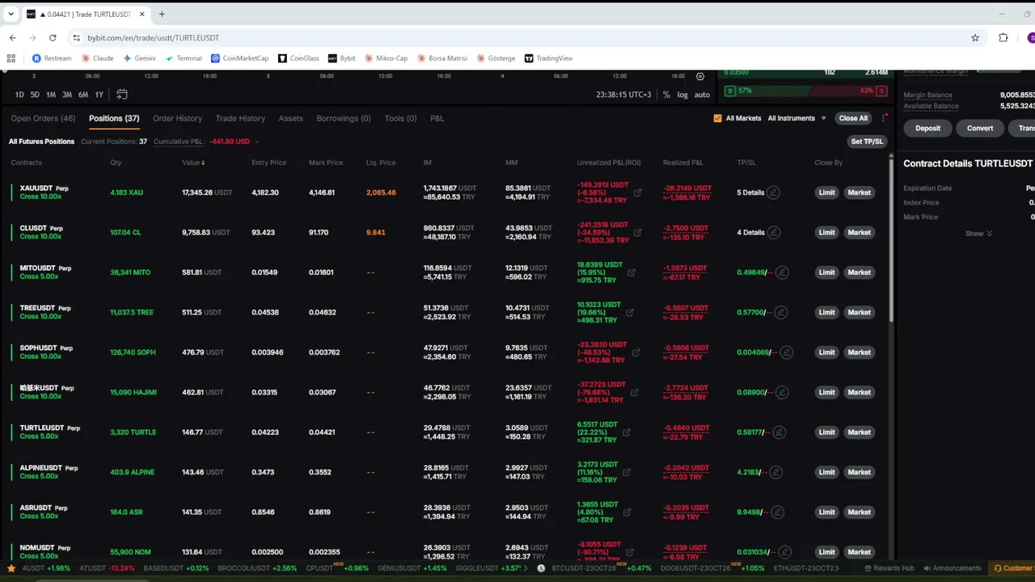The image size is (1035, 582).
Task: Share TURTLEUSDT unrealized P&L icon
Action: [x=627, y=432]
